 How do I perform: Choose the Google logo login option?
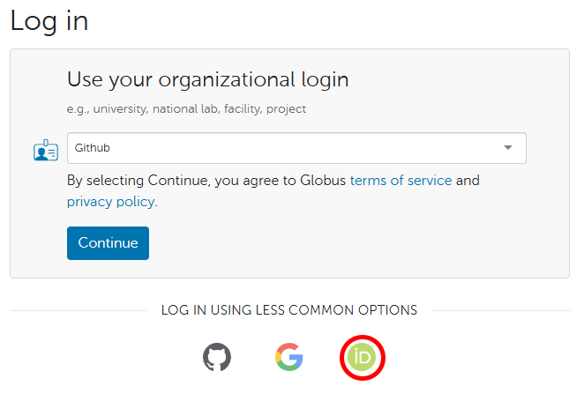[288, 357]
